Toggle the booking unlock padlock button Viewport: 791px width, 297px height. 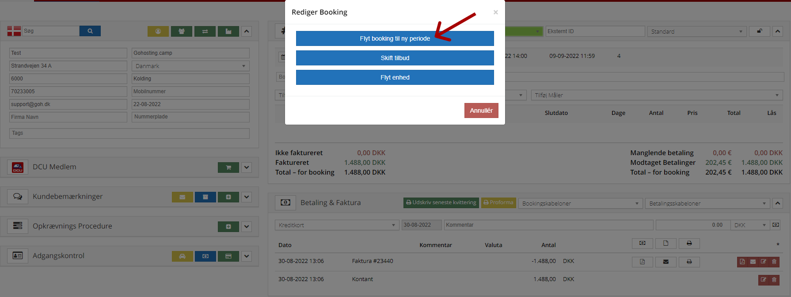coord(759,31)
